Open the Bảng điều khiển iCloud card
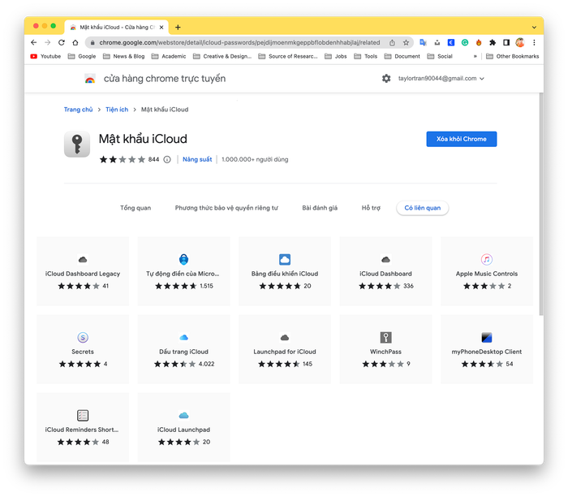 tap(285, 271)
